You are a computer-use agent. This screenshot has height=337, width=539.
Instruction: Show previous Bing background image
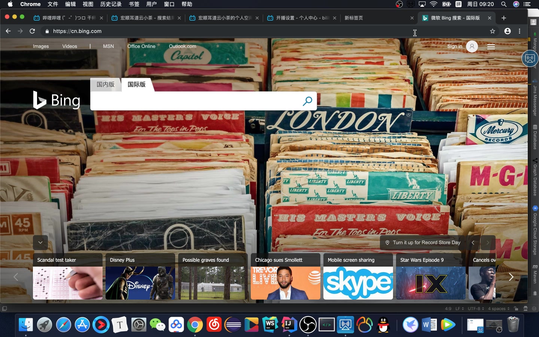[x=473, y=243]
